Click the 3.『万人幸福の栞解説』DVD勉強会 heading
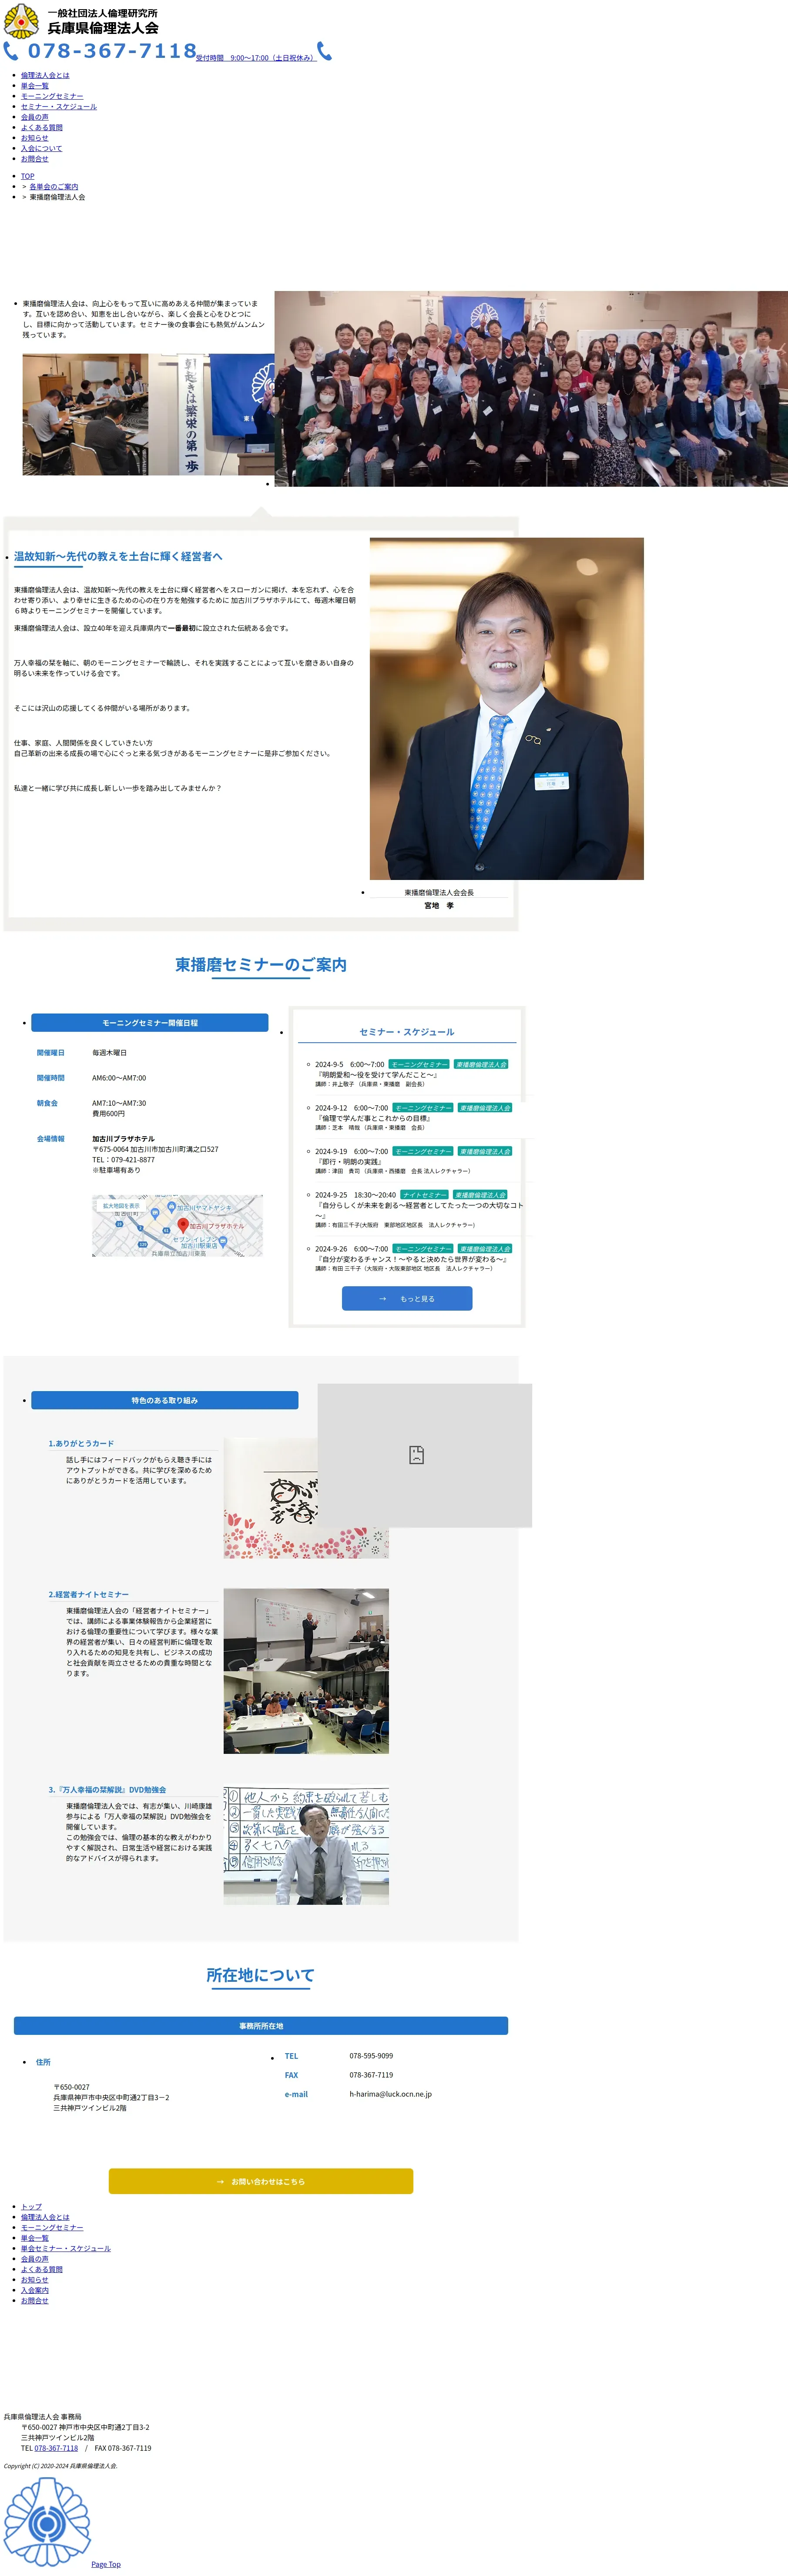This screenshot has width=788, height=2576. (107, 1790)
